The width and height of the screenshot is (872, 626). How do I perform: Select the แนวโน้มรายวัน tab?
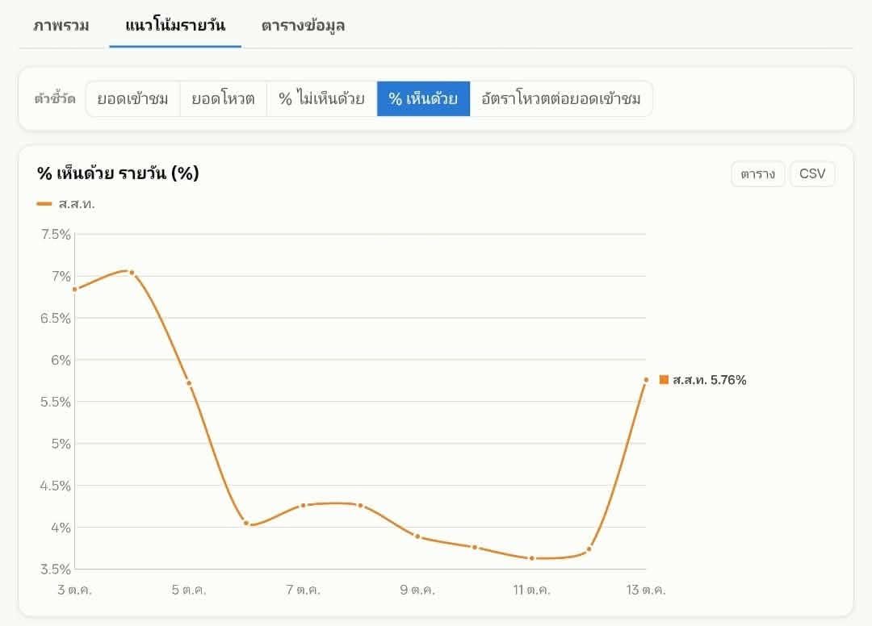[x=175, y=26]
